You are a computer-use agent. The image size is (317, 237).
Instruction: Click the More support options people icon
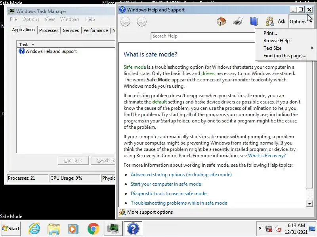tap(122, 212)
